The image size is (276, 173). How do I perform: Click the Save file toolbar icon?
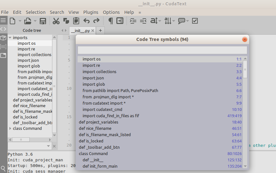pos(43,21)
